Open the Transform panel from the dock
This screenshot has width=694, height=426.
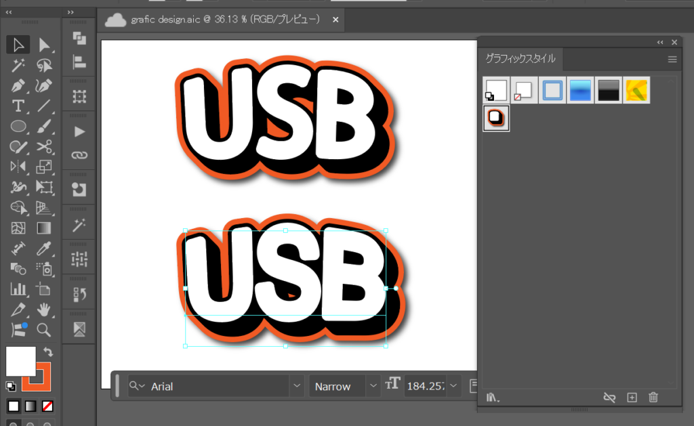click(x=79, y=96)
